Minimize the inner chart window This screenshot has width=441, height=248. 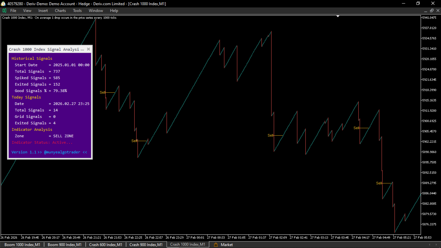coord(426,11)
